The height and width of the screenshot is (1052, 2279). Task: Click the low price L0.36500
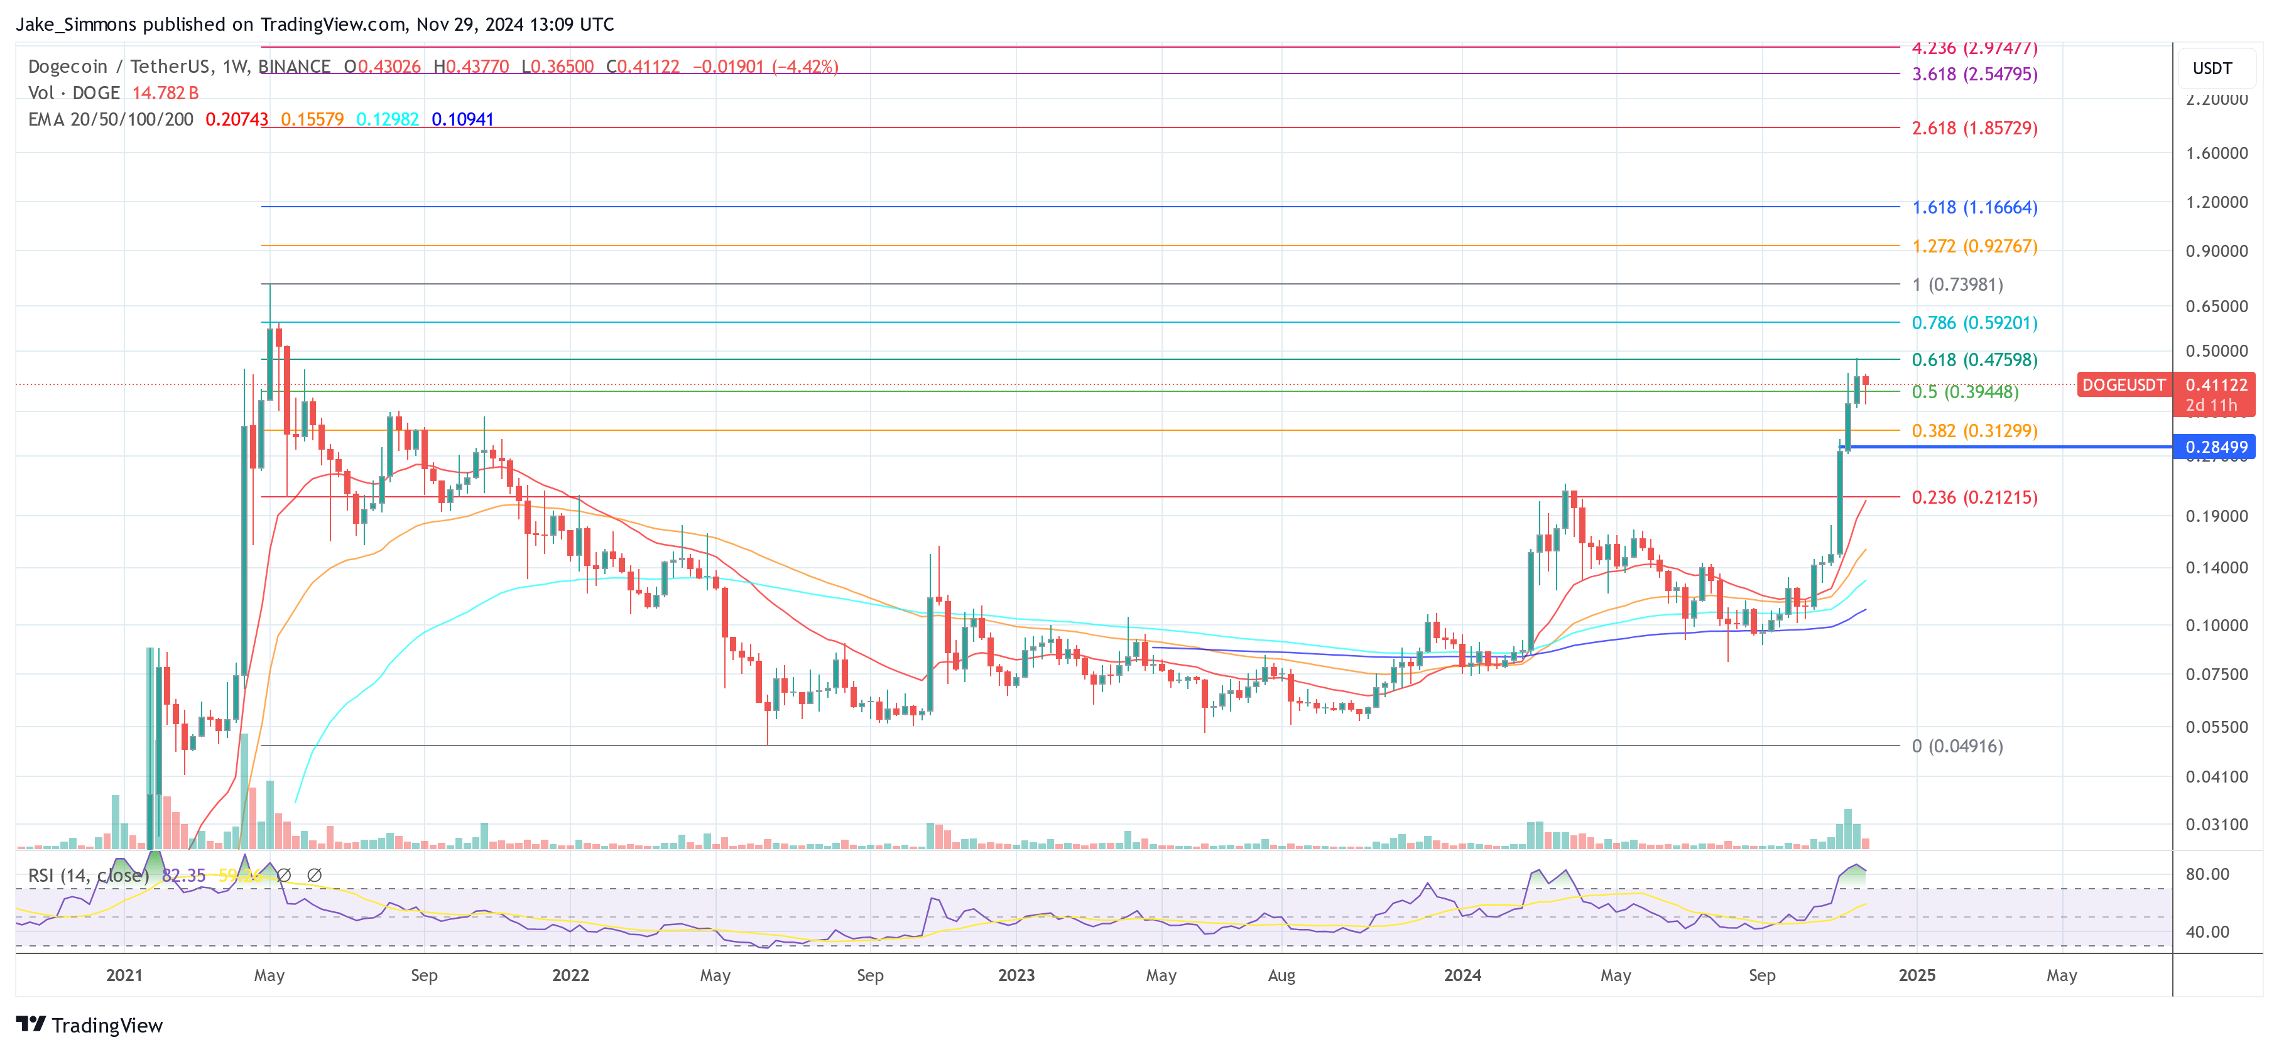[557, 67]
